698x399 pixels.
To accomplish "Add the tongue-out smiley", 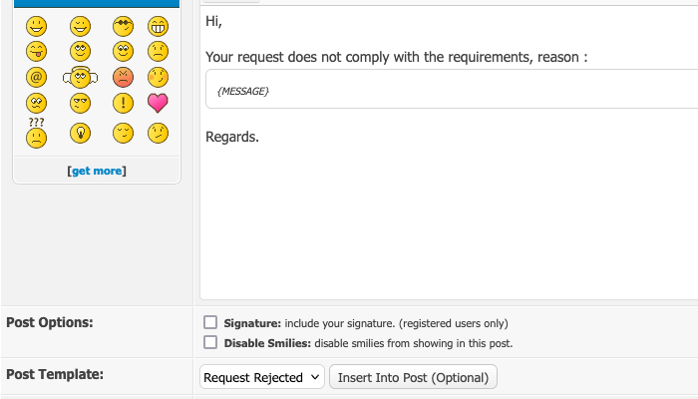I will pyautogui.click(x=37, y=51).
